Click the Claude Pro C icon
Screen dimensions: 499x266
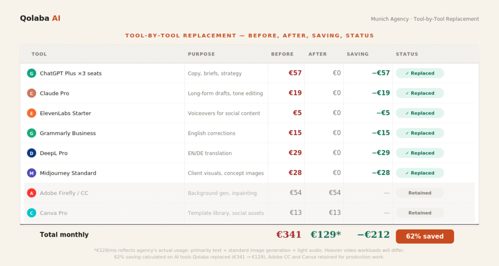click(32, 93)
